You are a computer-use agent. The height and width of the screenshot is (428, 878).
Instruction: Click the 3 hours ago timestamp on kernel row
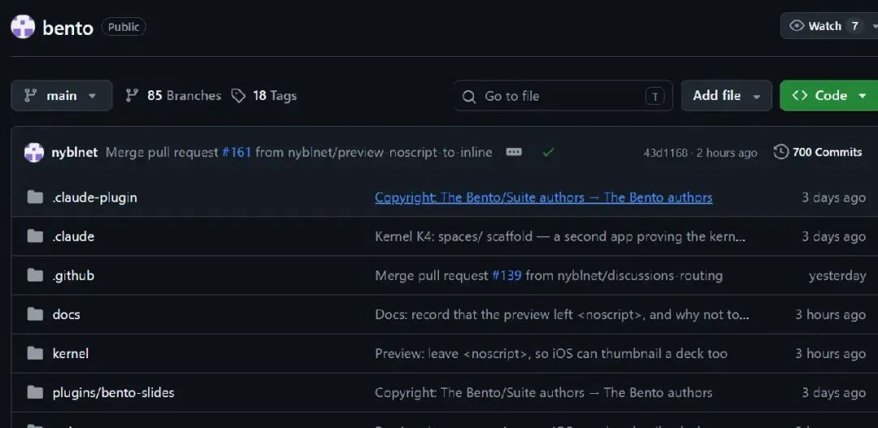click(830, 353)
